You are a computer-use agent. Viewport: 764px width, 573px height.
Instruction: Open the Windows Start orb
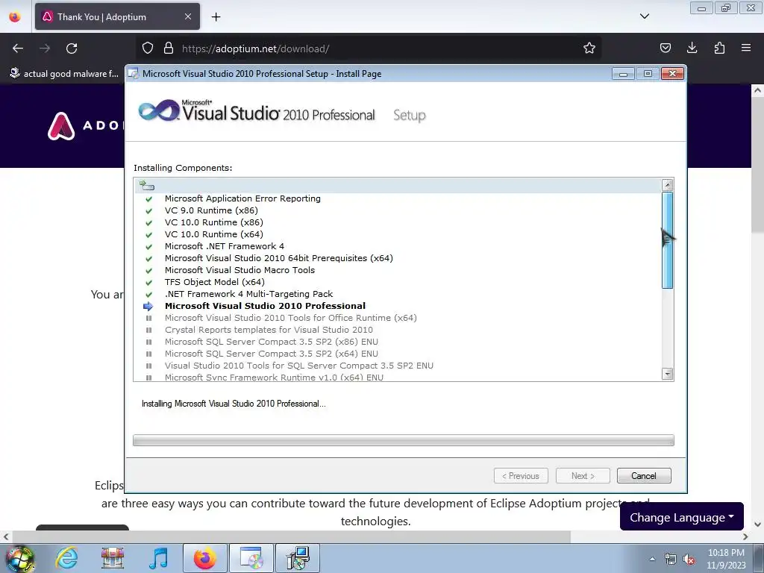coord(19,558)
